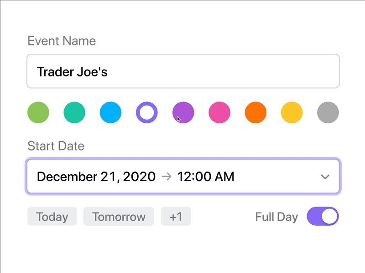Click the +1 day button
The image size is (365, 273).
176,217
